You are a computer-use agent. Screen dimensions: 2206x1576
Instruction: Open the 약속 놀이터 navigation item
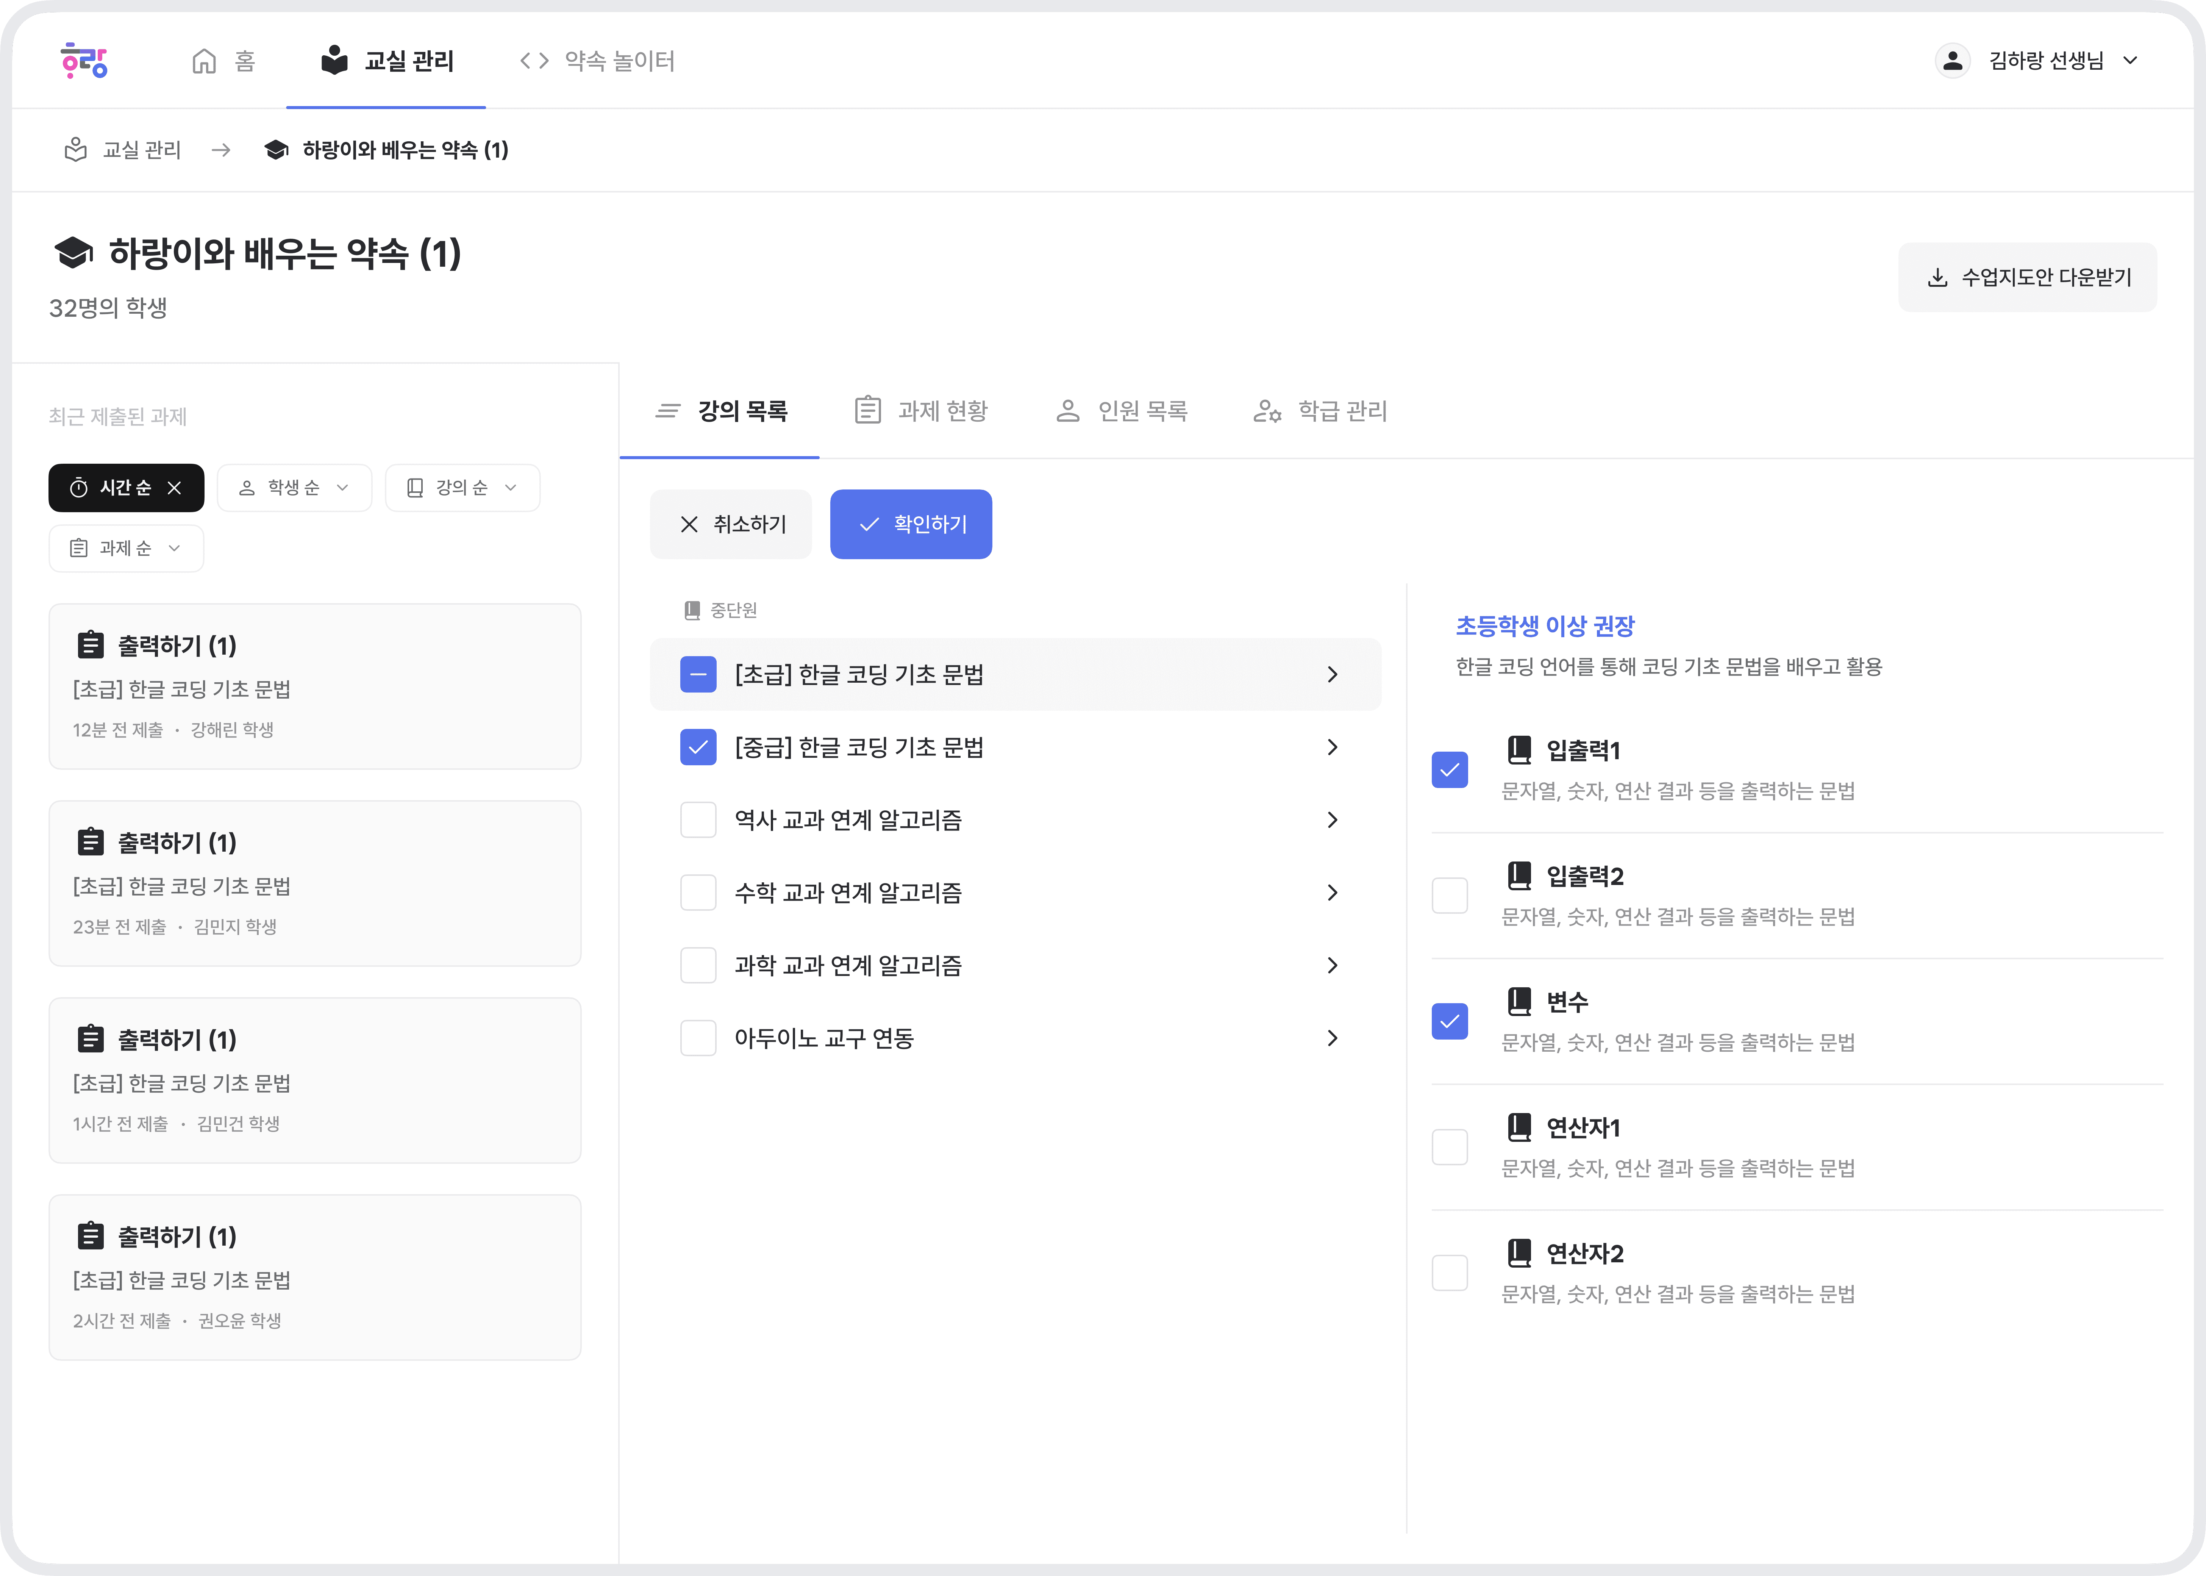click(598, 61)
